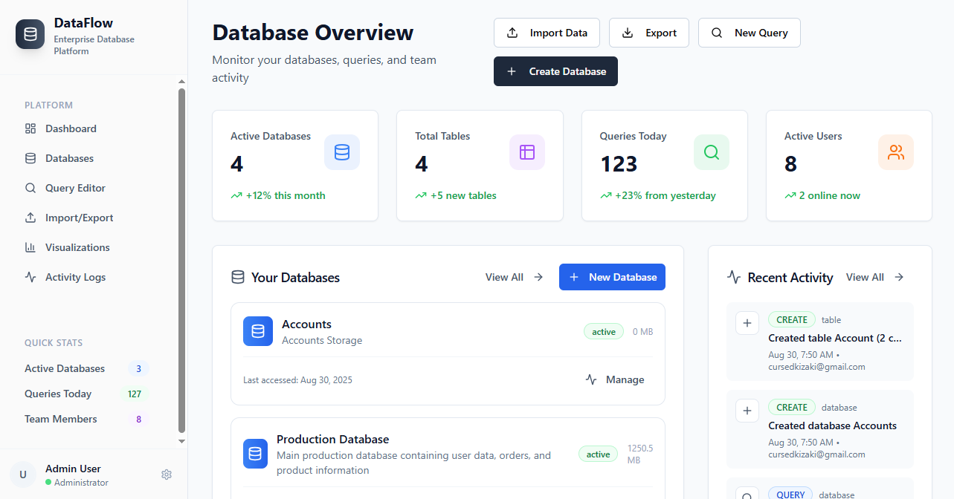Screen dimensions: 954x499
Task: Click Production Database active status badge
Action: coord(598,454)
